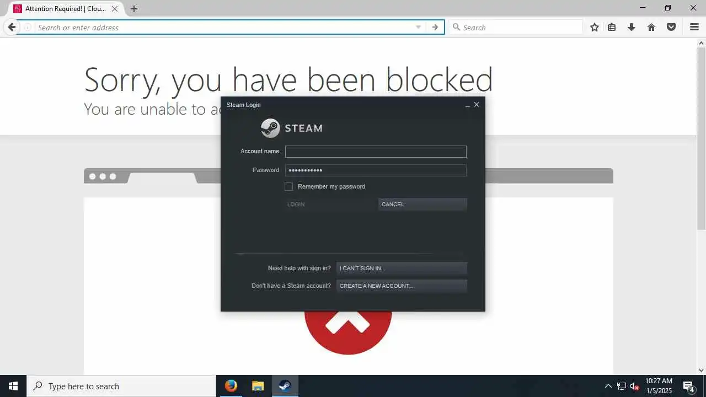
Task: Open the network tray icon
Action: (x=622, y=386)
